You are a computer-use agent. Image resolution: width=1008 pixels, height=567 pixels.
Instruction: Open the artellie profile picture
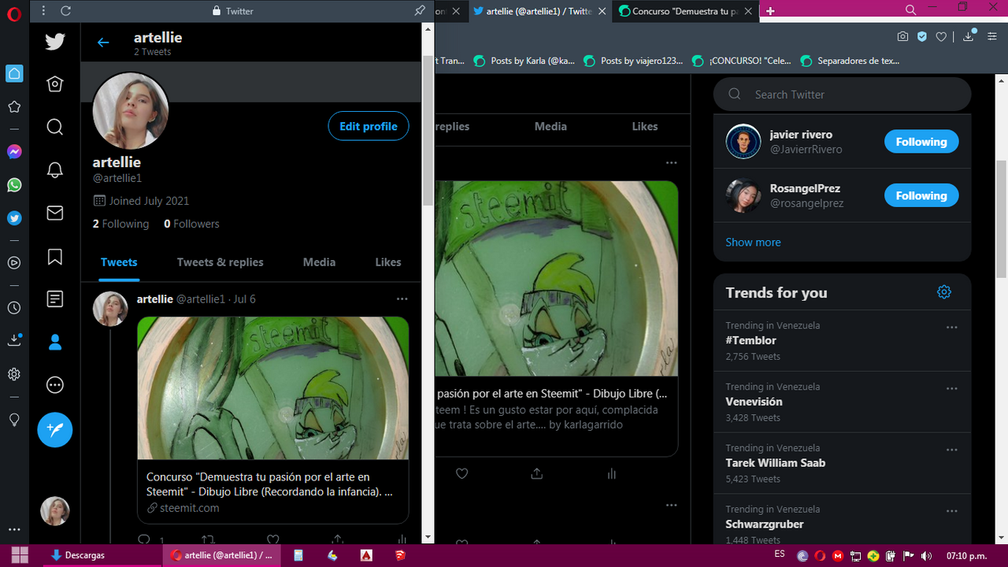point(131,111)
